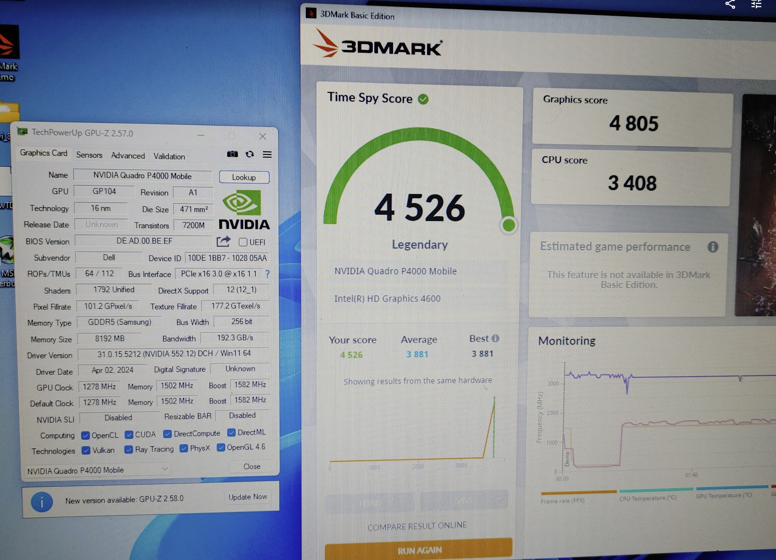Click the Lookup button

[244, 177]
